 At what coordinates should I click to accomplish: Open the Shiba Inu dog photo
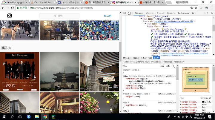pyautogui.click(x=20, y=30)
